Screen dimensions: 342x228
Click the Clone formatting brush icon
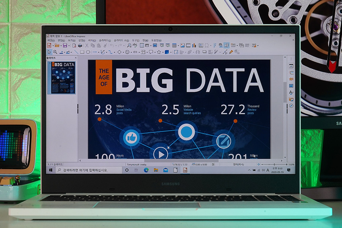[x=105, y=45]
